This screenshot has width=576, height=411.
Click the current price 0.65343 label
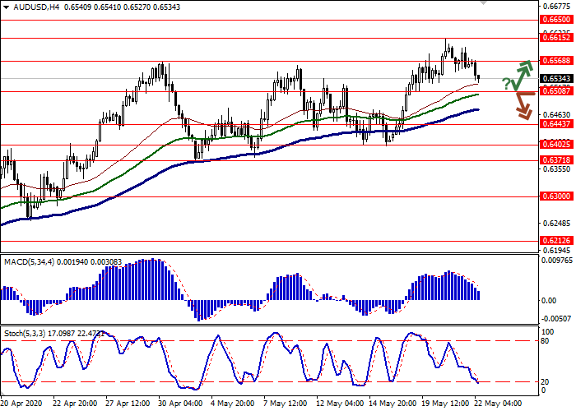click(x=556, y=78)
